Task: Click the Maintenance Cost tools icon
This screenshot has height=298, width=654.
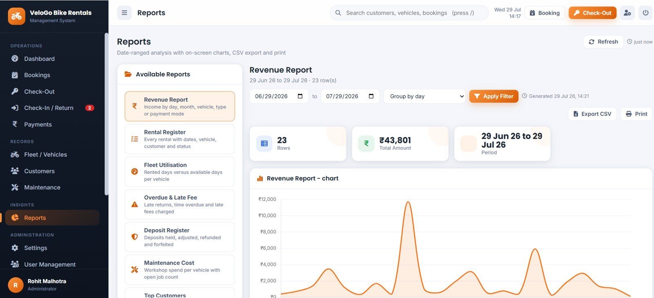Action: point(134,269)
